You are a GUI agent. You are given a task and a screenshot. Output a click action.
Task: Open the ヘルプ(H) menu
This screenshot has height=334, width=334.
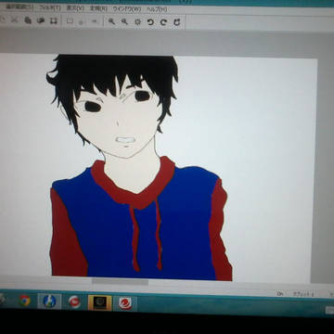pos(157,9)
